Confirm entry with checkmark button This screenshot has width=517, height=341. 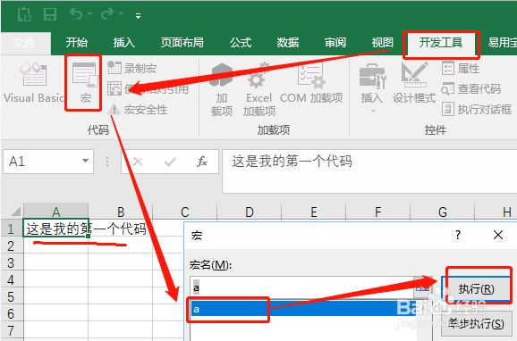pyautogui.click(x=170, y=162)
